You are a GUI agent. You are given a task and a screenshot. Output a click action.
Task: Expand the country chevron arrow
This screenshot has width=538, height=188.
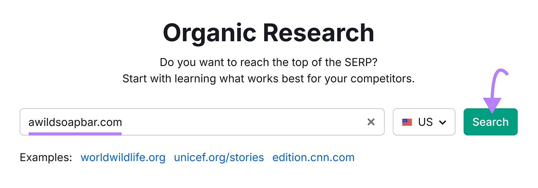click(443, 123)
